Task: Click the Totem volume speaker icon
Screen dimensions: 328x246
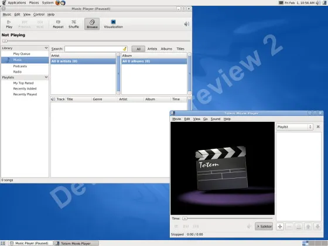Action: [249, 226]
